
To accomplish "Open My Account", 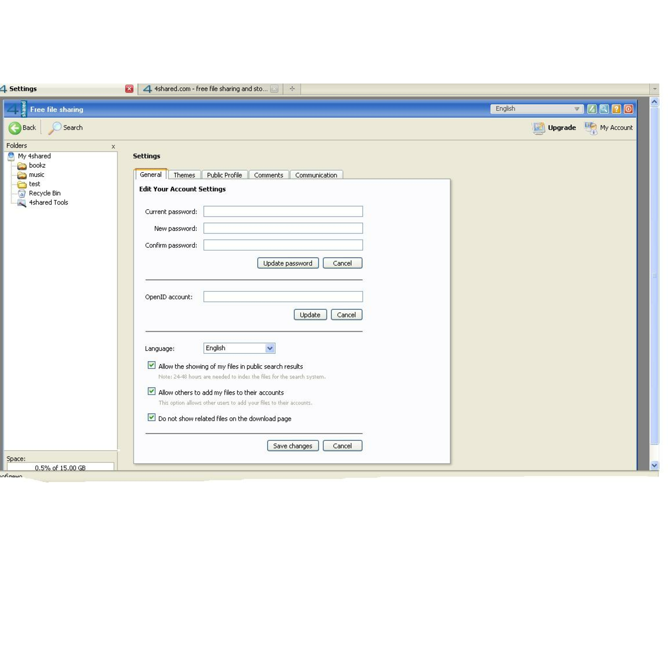I will coord(609,128).
